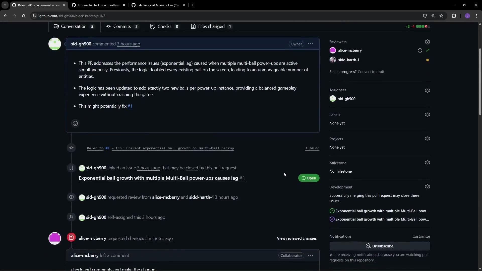This screenshot has width=482, height=271.
Task: Click alice-mcberry avatar in Reviewers
Action: 333,50
